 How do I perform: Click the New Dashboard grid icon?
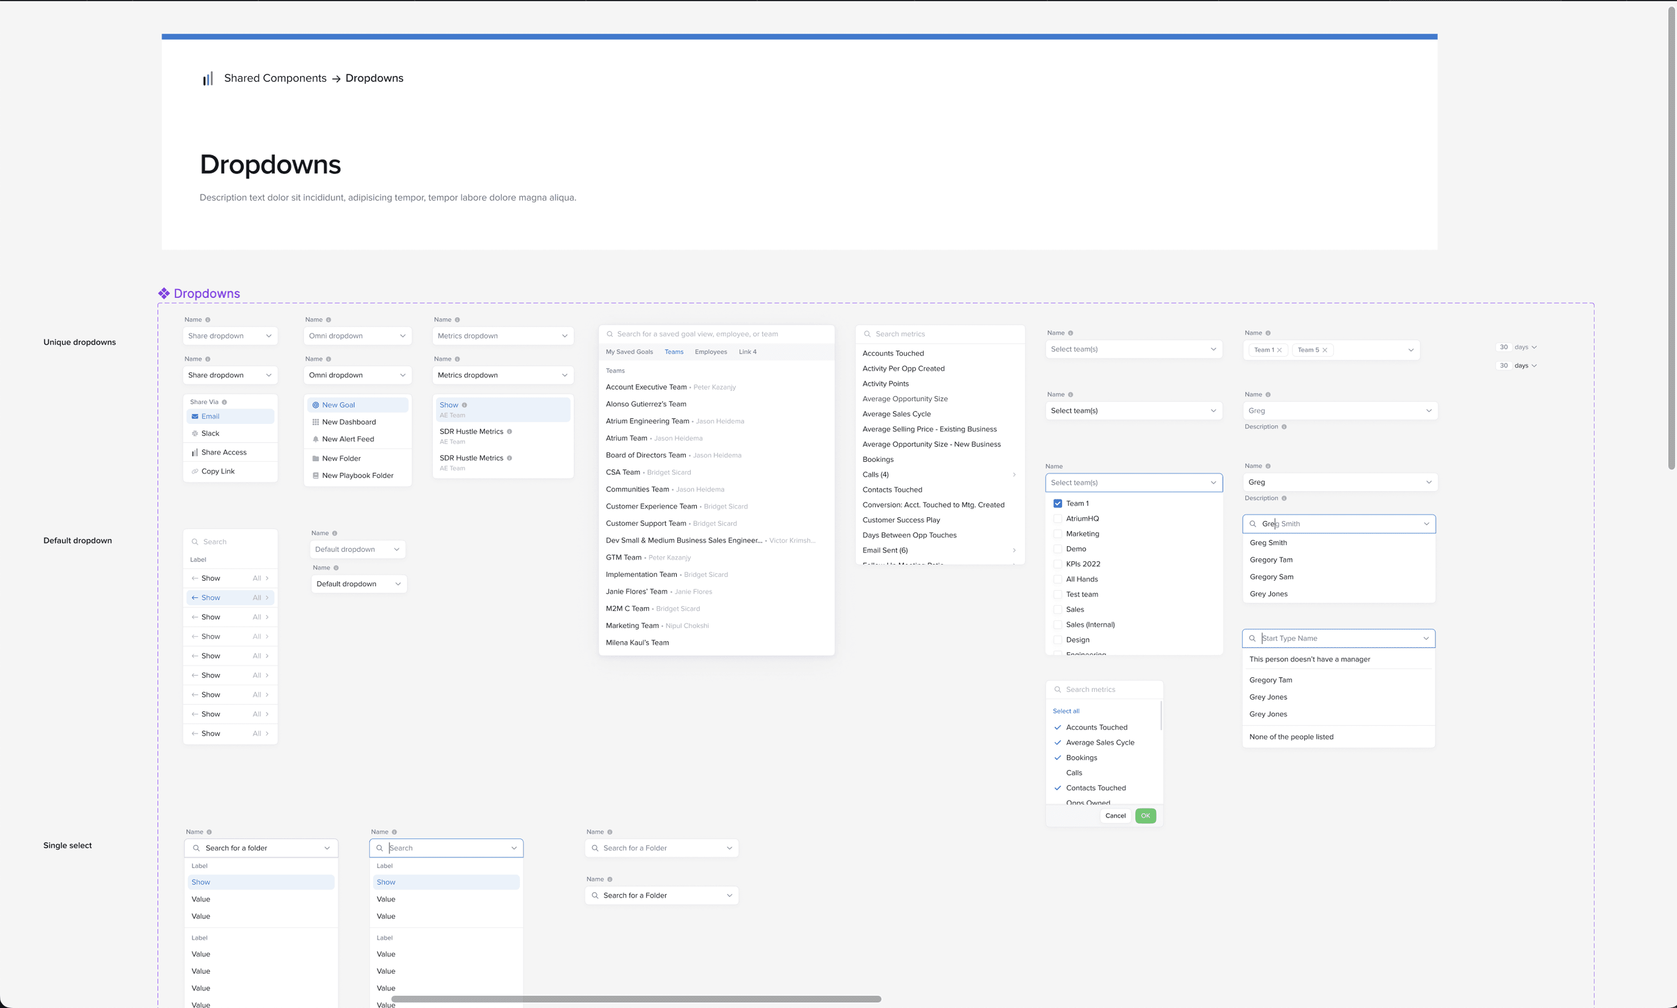(x=315, y=422)
